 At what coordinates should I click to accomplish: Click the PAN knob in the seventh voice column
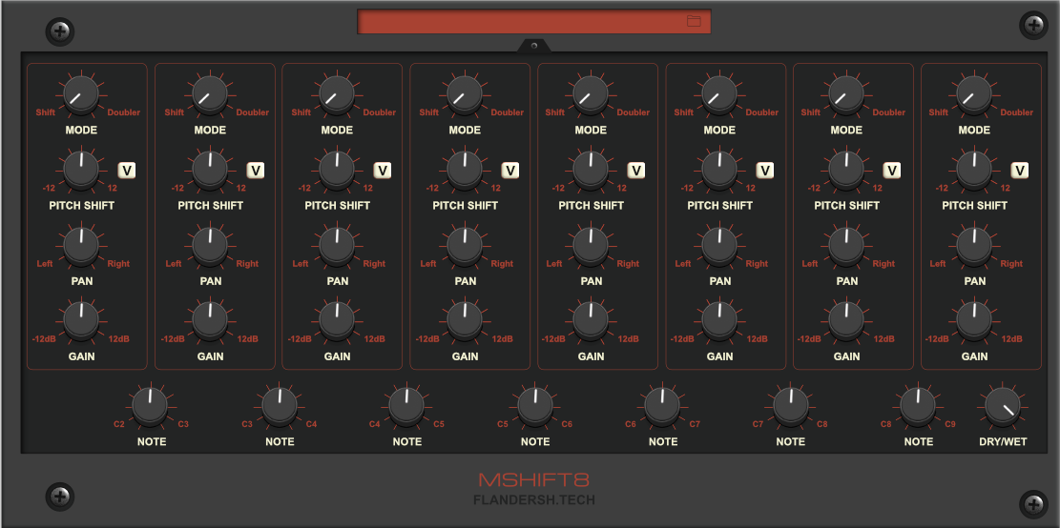846,246
